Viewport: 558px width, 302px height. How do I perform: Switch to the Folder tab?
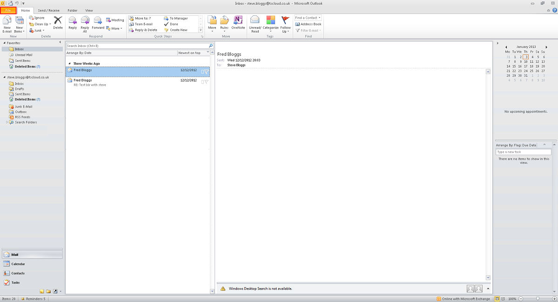click(x=72, y=10)
